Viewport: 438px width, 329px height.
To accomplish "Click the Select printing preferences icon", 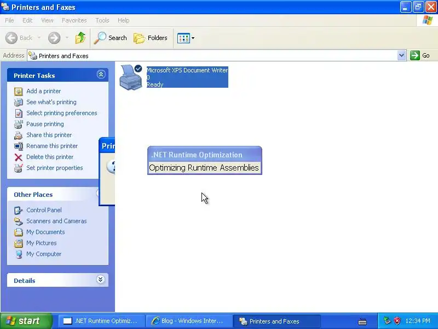I will 19,114.
